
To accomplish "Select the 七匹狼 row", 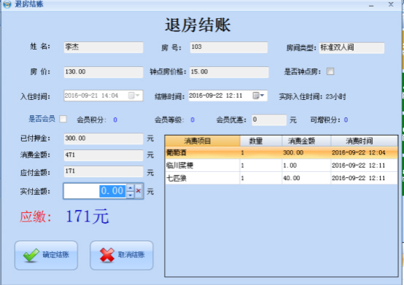I will coord(281,178).
